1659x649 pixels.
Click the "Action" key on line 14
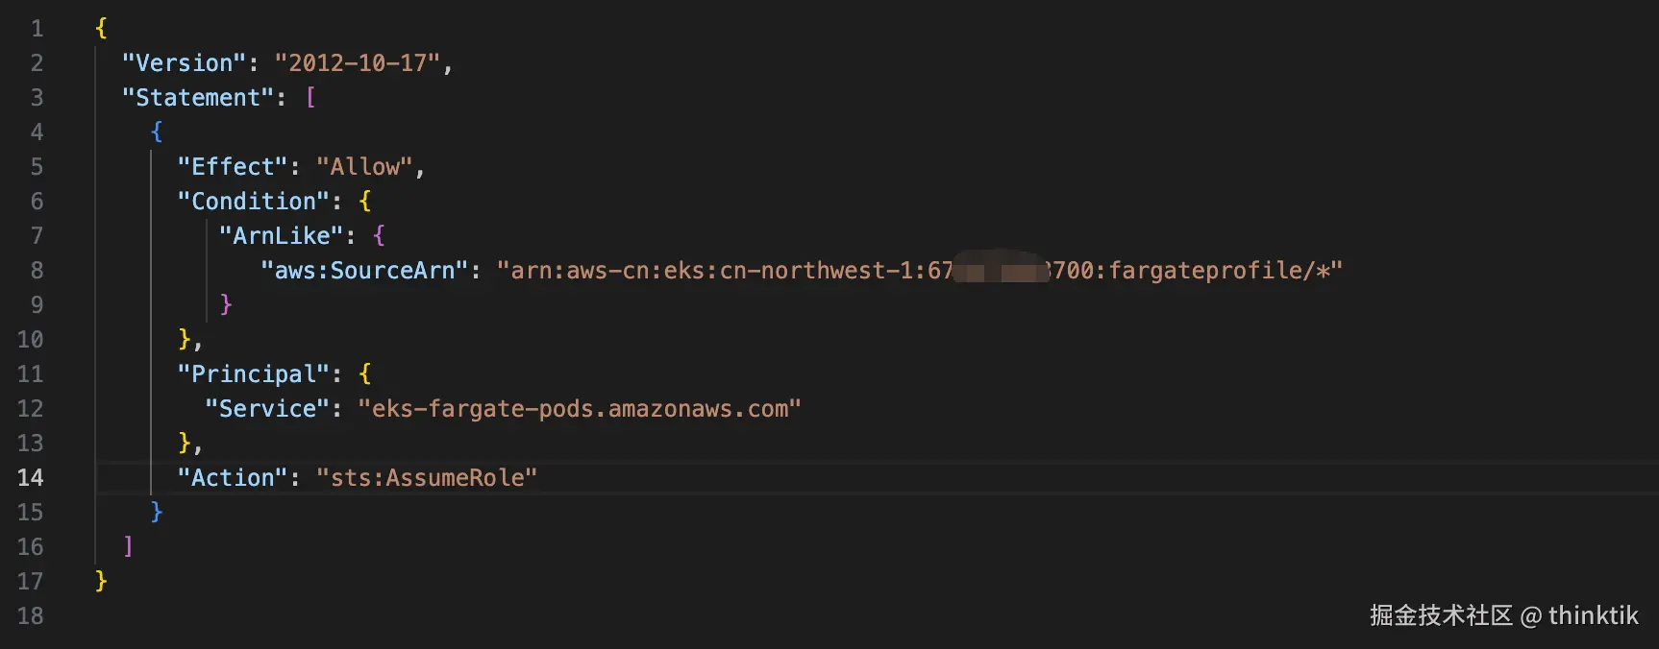pos(233,477)
